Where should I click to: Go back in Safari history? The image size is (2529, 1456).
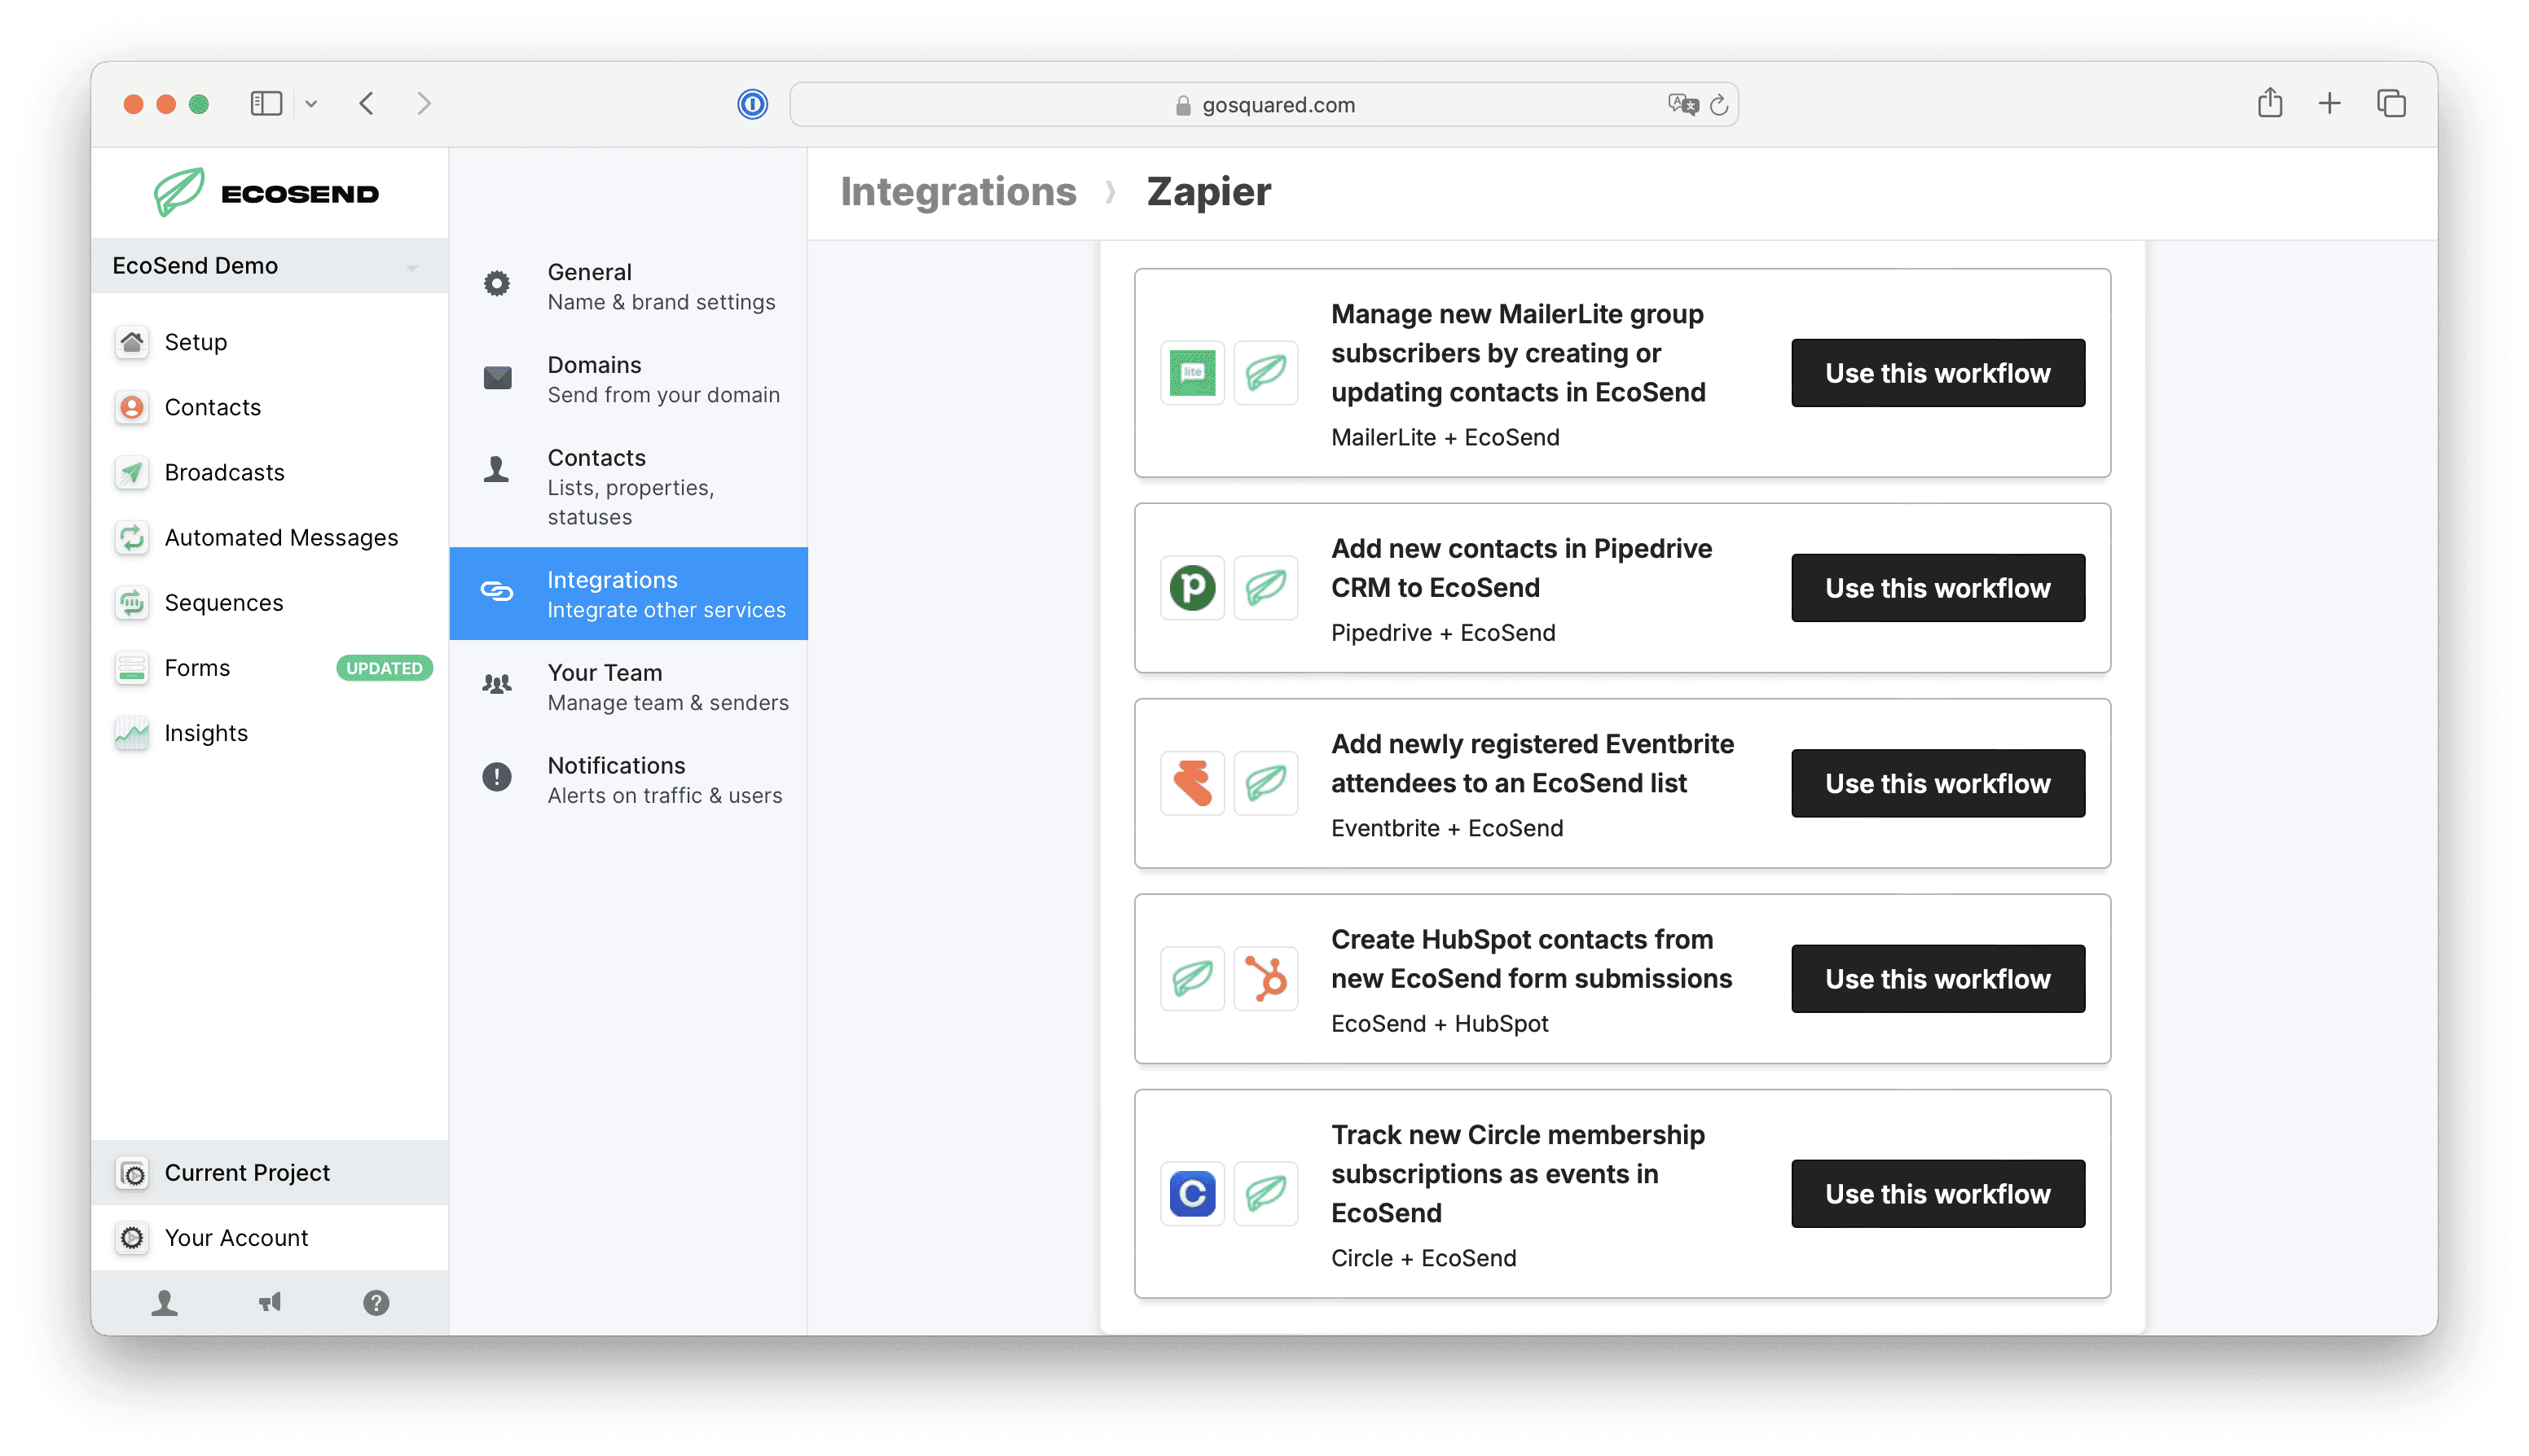[x=366, y=103]
